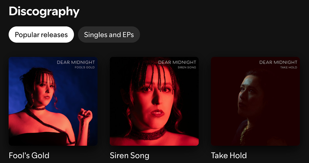Open the Fool's Gold album cover
The width and height of the screenshot is (309, 163).
point(53,101)
